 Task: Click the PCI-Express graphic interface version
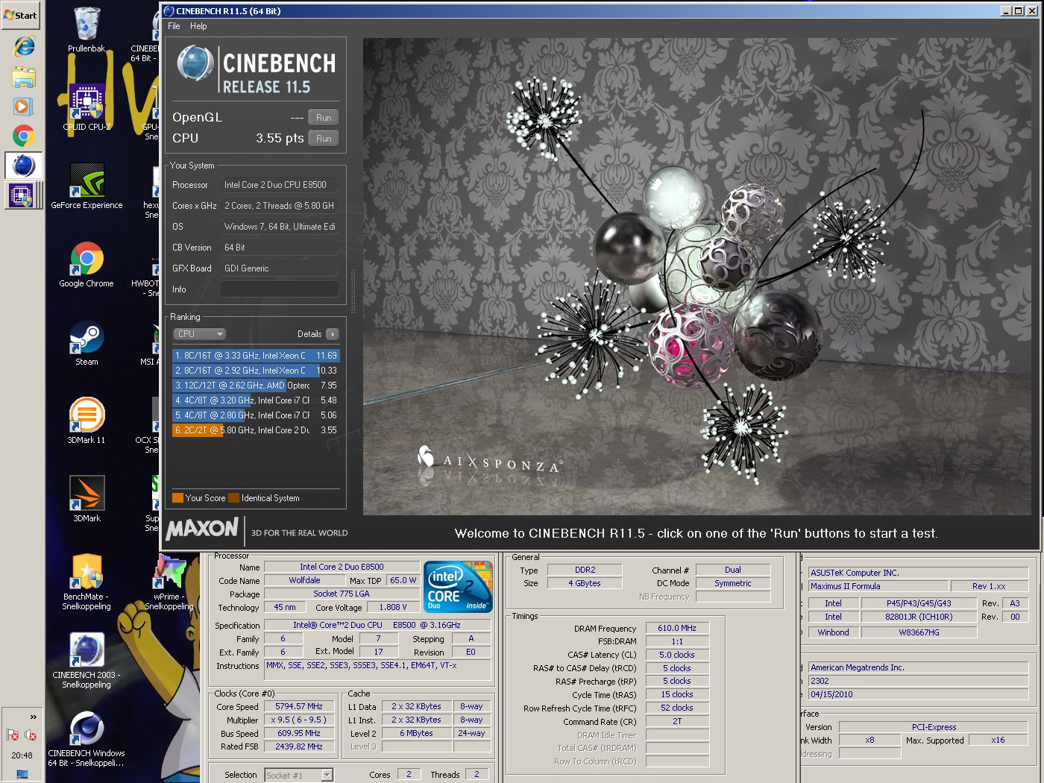[934, 727]
